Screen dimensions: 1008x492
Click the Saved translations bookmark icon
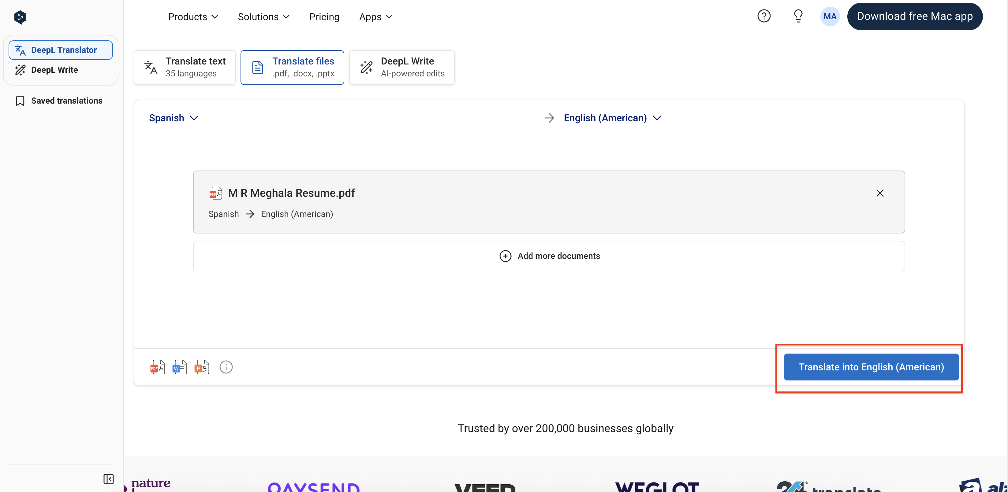click(x=20, y=101)
